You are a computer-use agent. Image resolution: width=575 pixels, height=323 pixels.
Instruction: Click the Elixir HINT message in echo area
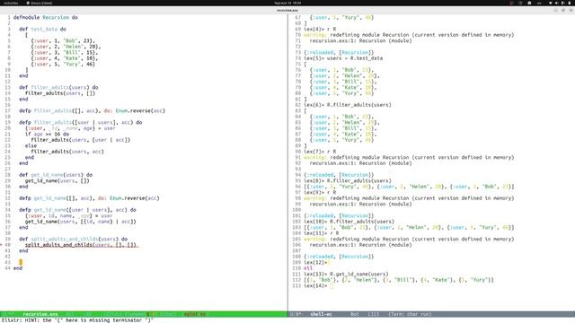76,320
